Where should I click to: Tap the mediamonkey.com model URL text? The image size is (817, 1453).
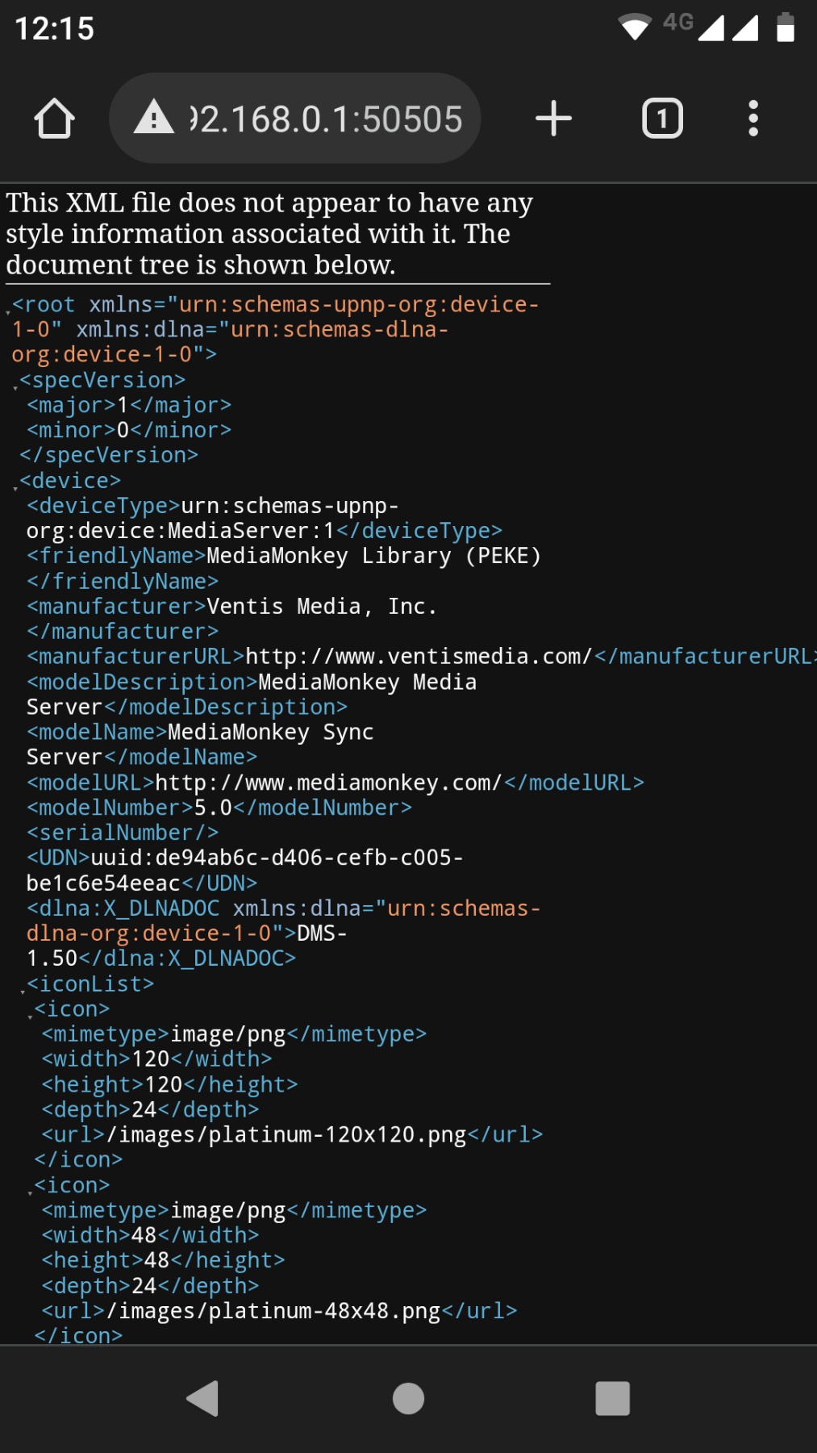tap(328, 783)
